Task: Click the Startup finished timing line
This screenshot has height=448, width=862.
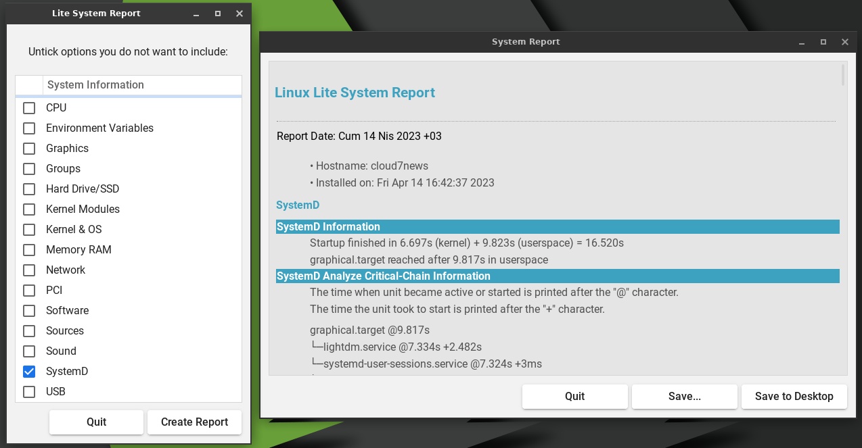Action: 466,243
